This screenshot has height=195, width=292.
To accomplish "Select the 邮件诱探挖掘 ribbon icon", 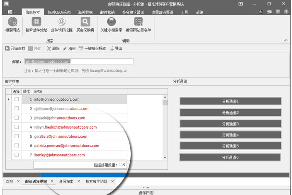I will (x=61, y=22).
